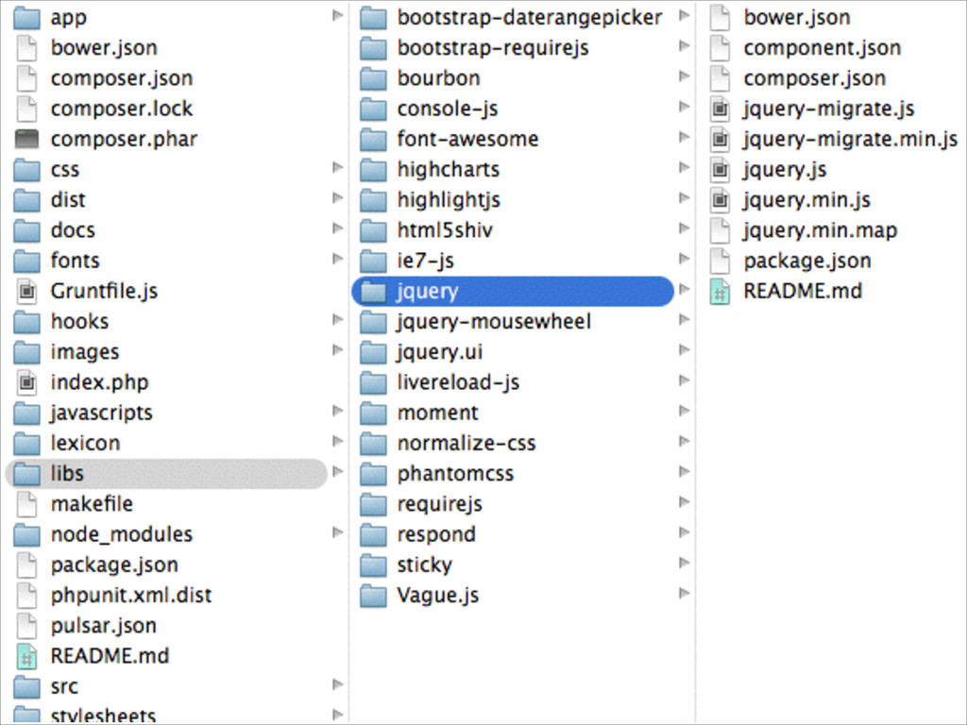The width and height of the screenshot is (967, 725).
Task: Select the ie7-js folder name
Action: pyautogui.click(x=426, y=261)
